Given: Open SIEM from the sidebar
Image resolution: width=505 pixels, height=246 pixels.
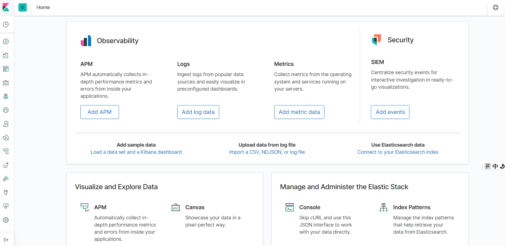Looking at the screenshot, I should (6, 179).
